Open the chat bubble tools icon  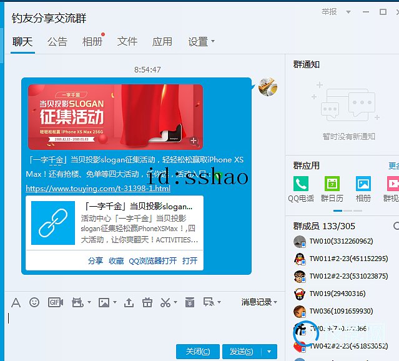tap(209, 302)
